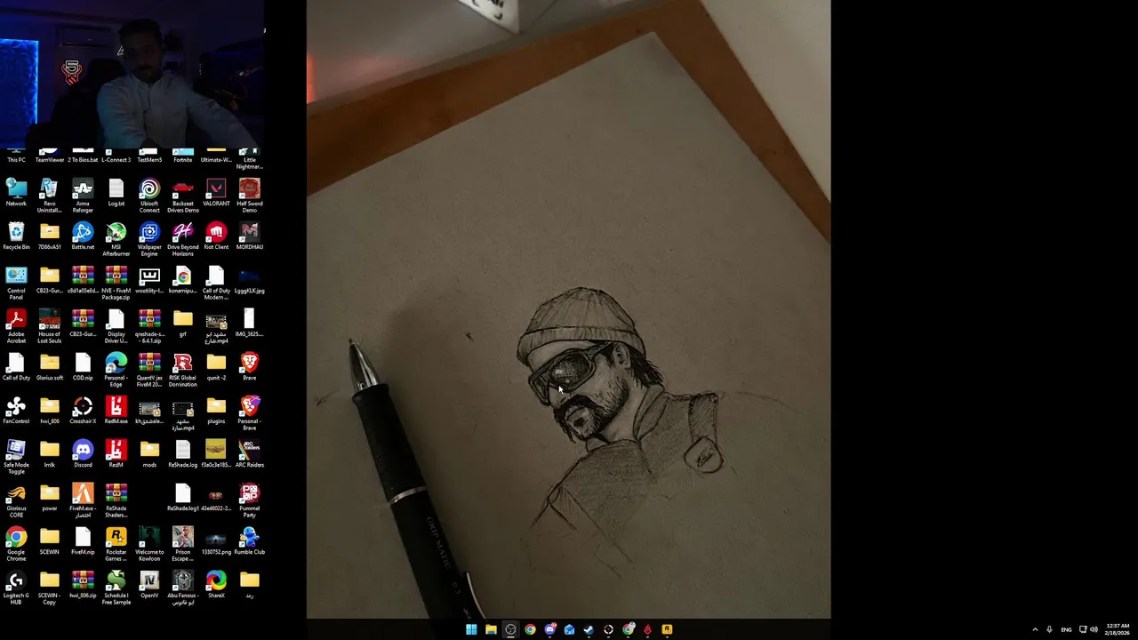Select the FiveM.nip file
Image resolution: width=1138 pixels, height=640 pixels.
(x=83, y=541)
